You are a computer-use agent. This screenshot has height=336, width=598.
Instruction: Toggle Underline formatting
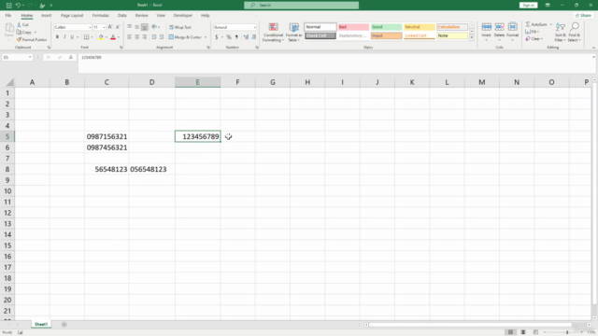click(x=72, y=37)
